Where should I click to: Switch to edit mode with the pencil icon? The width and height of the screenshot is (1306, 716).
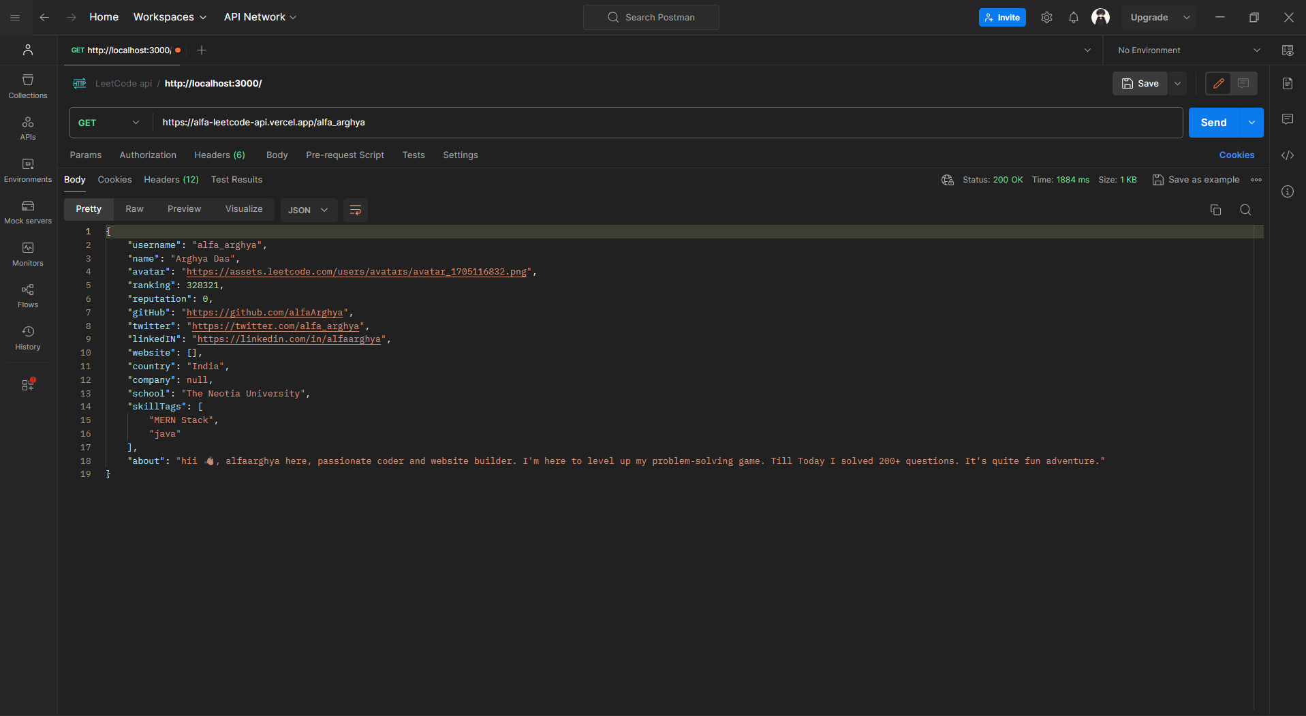[x=1218, y=83]
